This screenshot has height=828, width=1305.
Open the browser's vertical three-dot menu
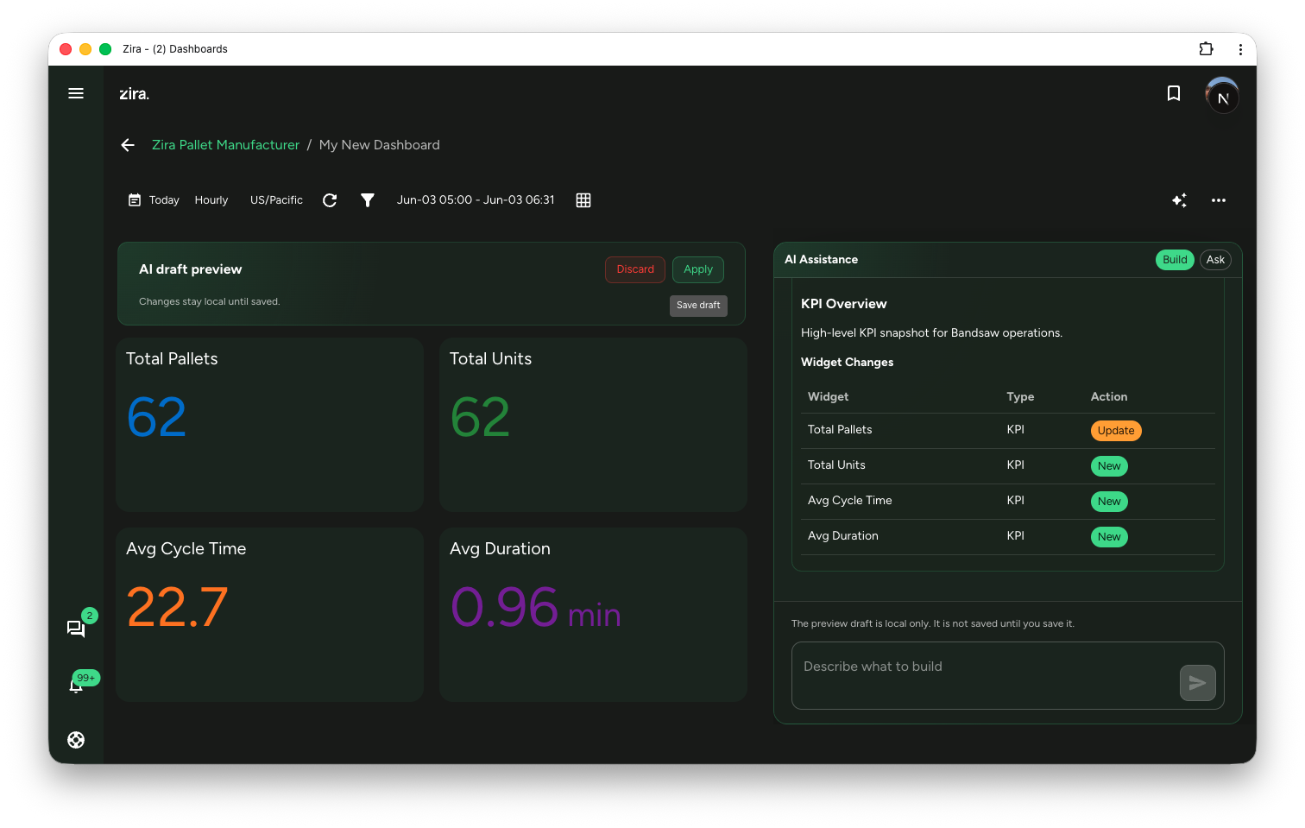(1240, 49)
